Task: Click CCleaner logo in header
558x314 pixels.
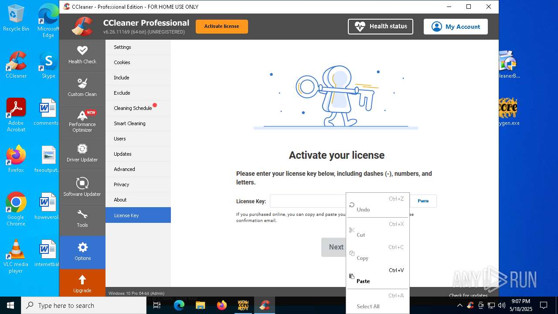Action: point(83,27)
